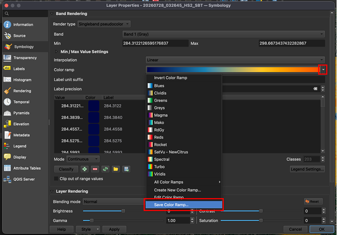Screen dimensions: 337x235
Task: Collapse the Layer Rendering section
Action: [52, 191]
